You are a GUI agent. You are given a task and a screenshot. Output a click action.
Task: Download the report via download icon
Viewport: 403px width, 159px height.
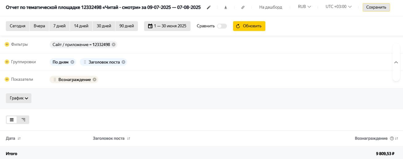tap(226, 7)
